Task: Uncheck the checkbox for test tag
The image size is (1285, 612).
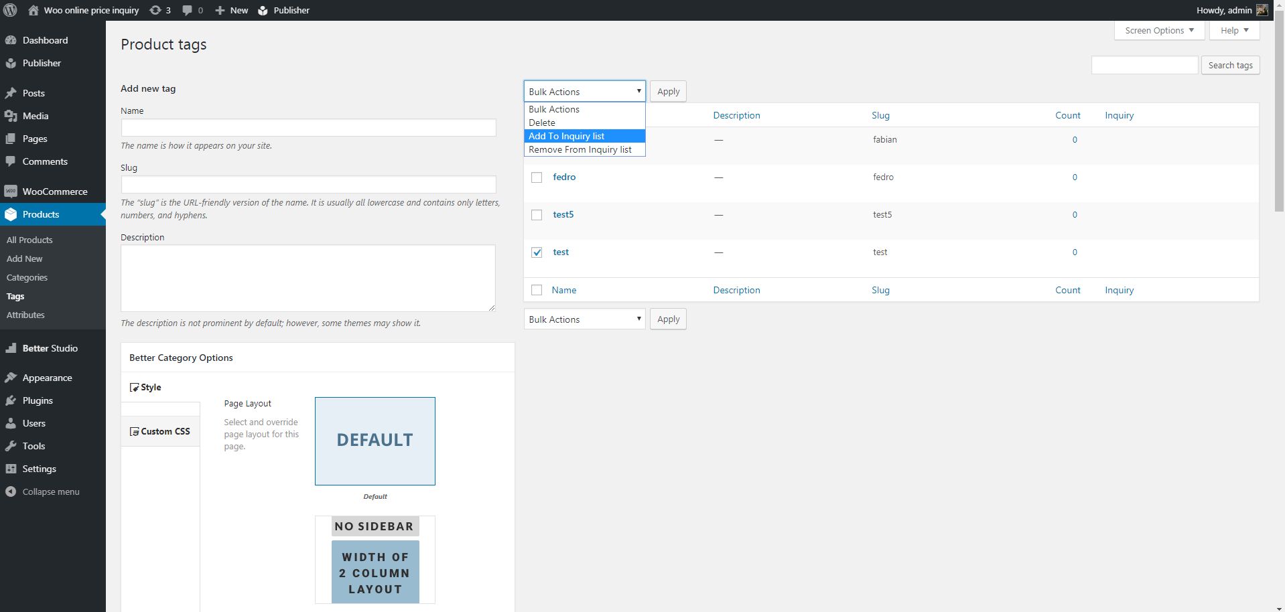Action: [x=537, y=252]
